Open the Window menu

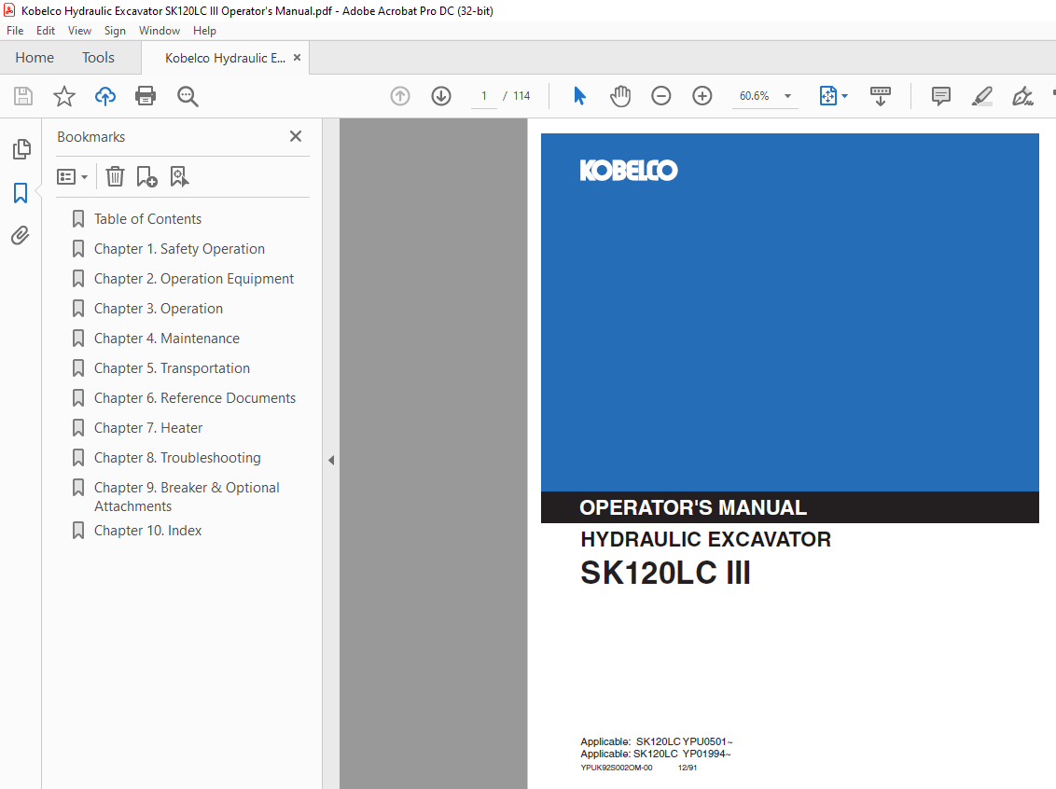[159, 31]
